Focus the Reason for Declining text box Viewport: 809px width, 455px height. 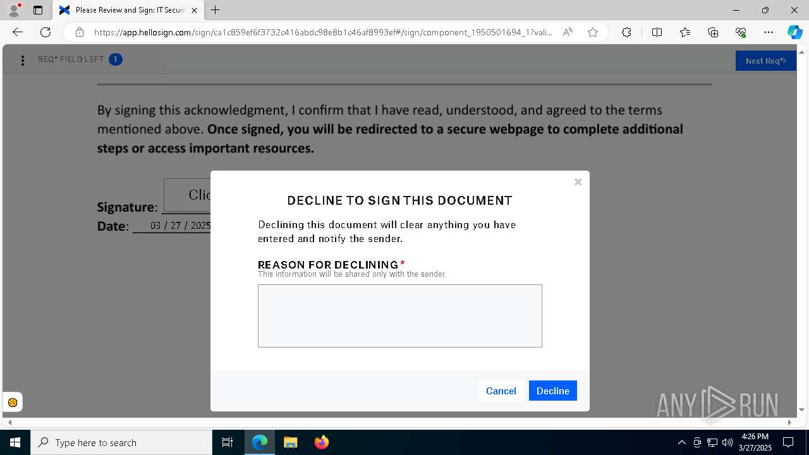click(x=400, y=316)
